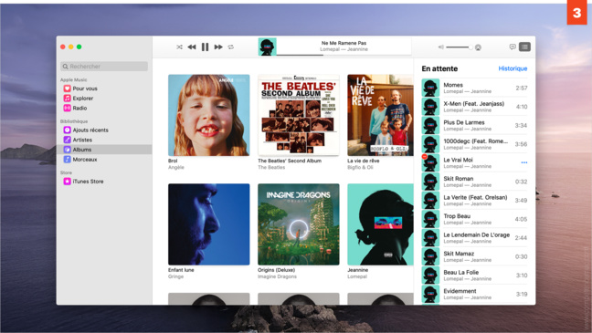The image size is (592, 333).
Task: Click Ne Me Ramene Pas song title
Action: pos(344,43)
